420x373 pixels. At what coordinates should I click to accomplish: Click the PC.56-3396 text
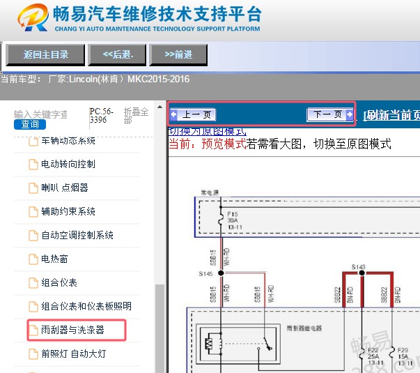[102, 116]
